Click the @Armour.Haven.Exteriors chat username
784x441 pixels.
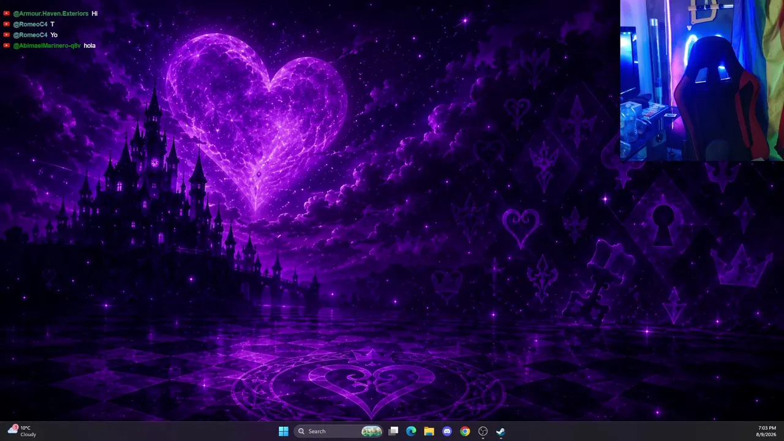(x=51, y=13)
